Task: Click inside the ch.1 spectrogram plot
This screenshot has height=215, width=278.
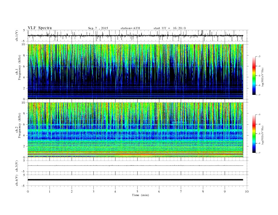Action: click(135, 72)
